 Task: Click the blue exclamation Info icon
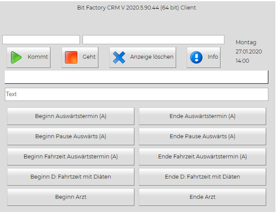196,57
